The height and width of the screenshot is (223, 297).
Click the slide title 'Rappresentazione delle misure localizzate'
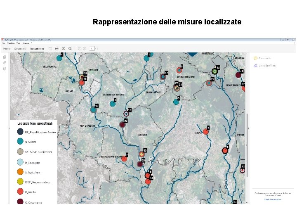[x=167, y=22]
